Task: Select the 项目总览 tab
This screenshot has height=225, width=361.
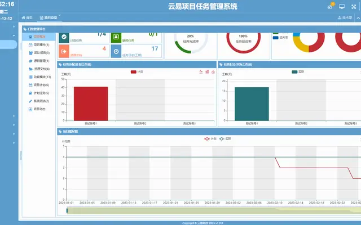Action: (49, 17)
